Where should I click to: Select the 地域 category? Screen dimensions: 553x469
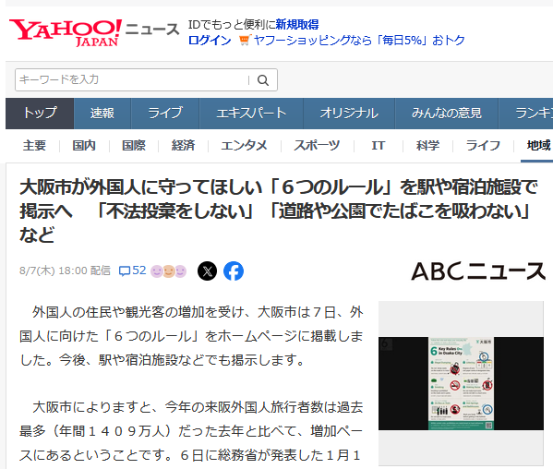click(x=539, y=145)
